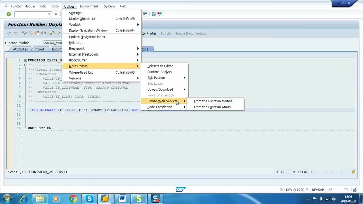Click the new GUI window icon beside help
This screenshot has height=204, width=363.
tap(145, 14)
